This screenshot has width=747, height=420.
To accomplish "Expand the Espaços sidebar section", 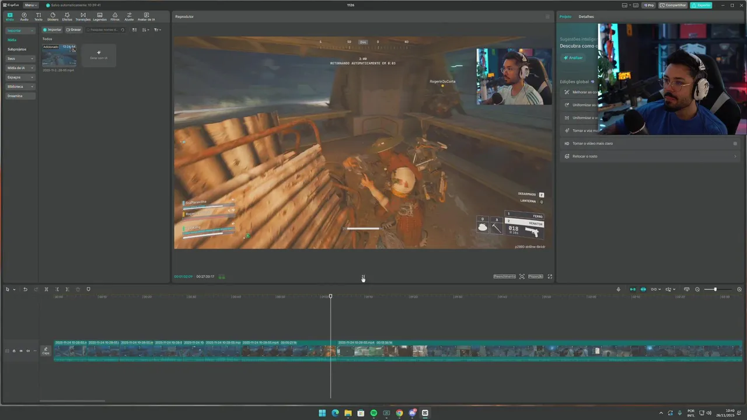I will (20, 77).
